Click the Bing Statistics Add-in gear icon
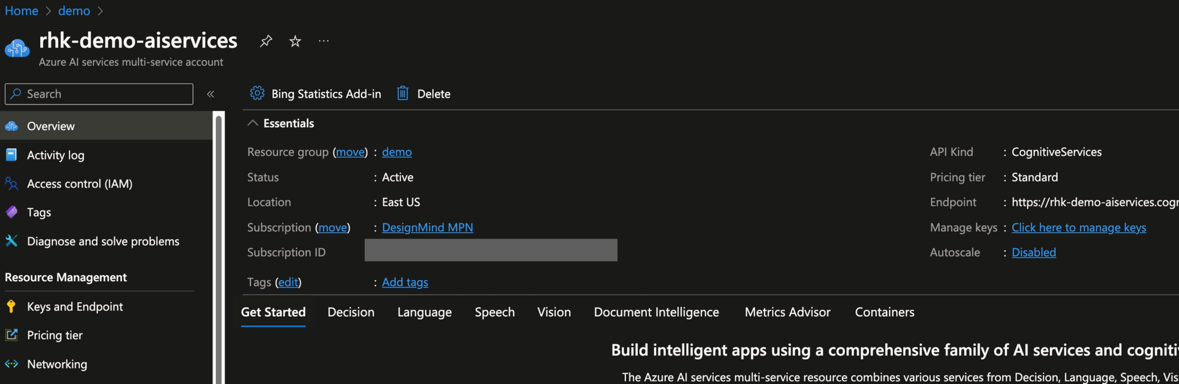Viewport: 1179px width, 384px height. click(257, 93)
